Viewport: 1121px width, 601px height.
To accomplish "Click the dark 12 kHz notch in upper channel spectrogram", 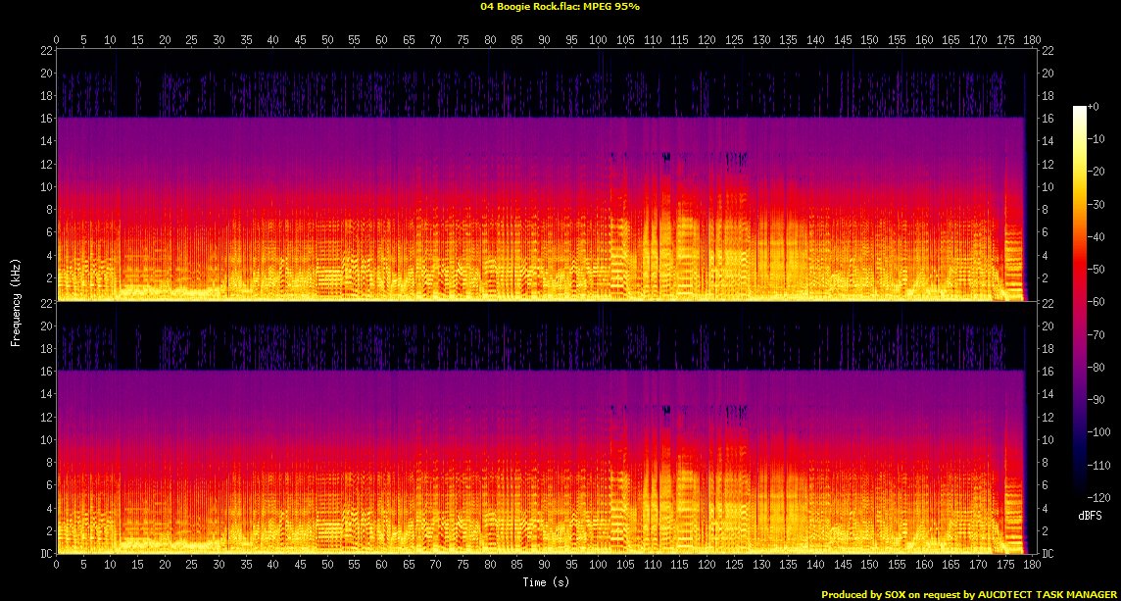I will pyautogui.click(x=666, y=157).
